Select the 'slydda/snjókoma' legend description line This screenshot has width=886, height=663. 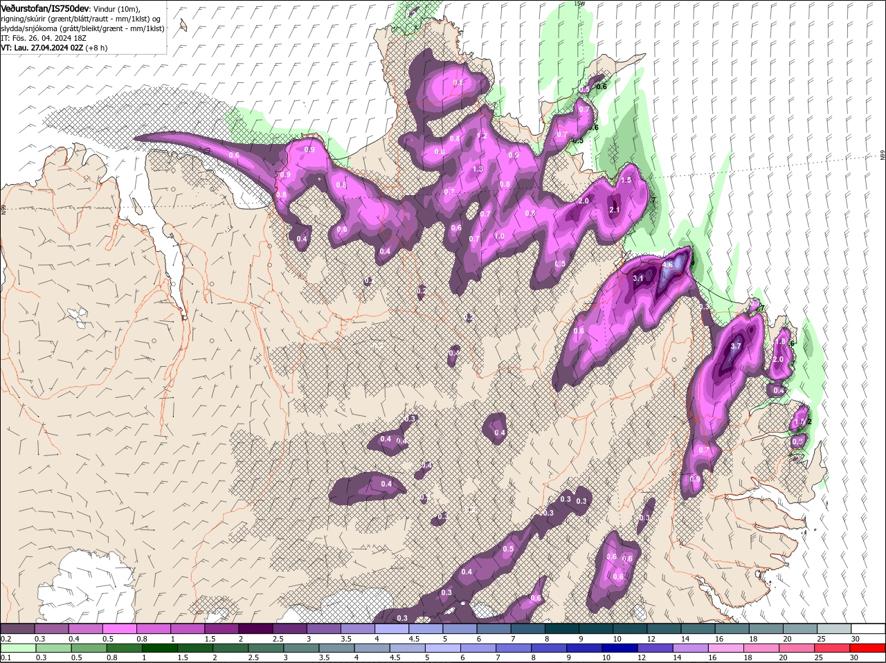pos(82,28)
